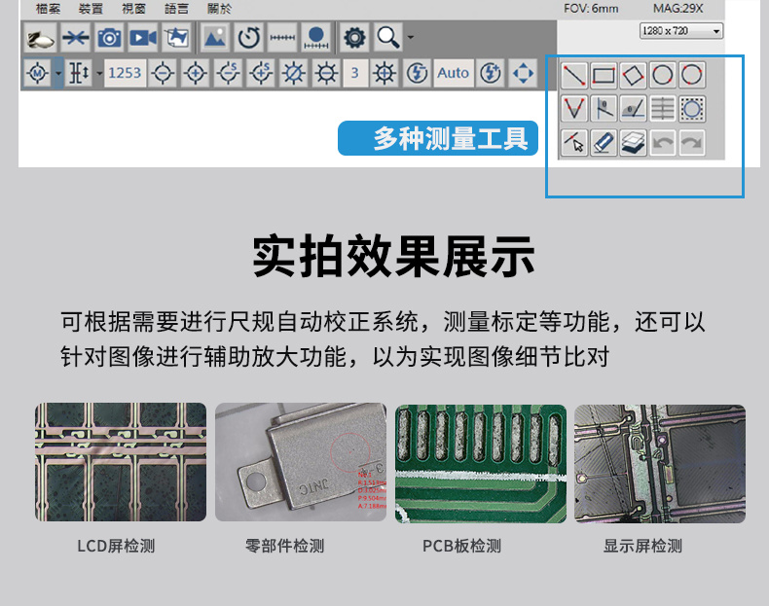
Task: Select the V-shaped angle measurement tool
Action: (x=573, y=108)
